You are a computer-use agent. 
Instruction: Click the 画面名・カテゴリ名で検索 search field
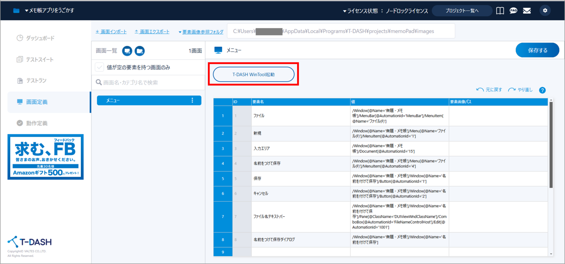pyautogui.click(x=150, y=83)
